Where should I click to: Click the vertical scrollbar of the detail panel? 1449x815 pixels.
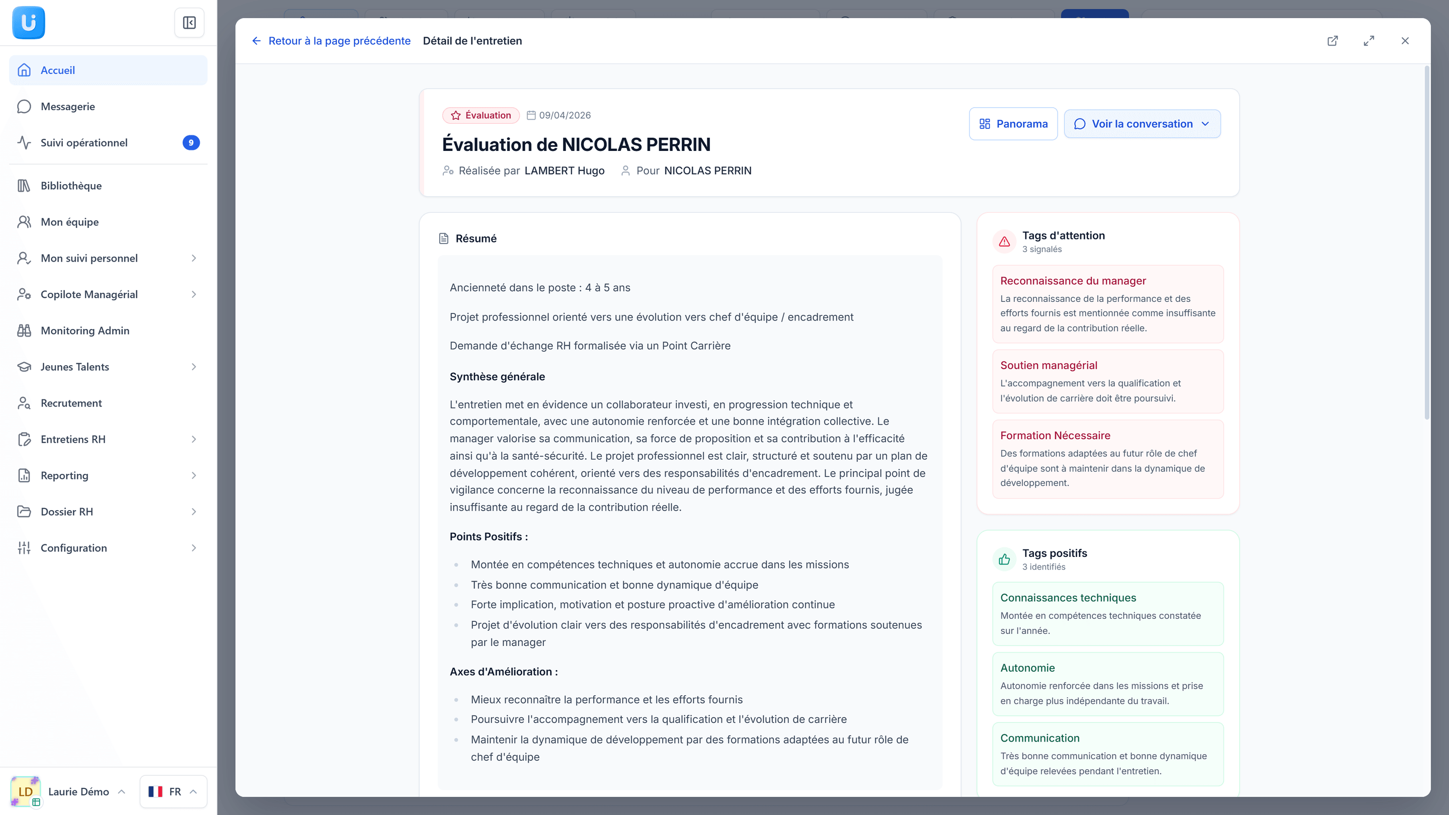1426,243
